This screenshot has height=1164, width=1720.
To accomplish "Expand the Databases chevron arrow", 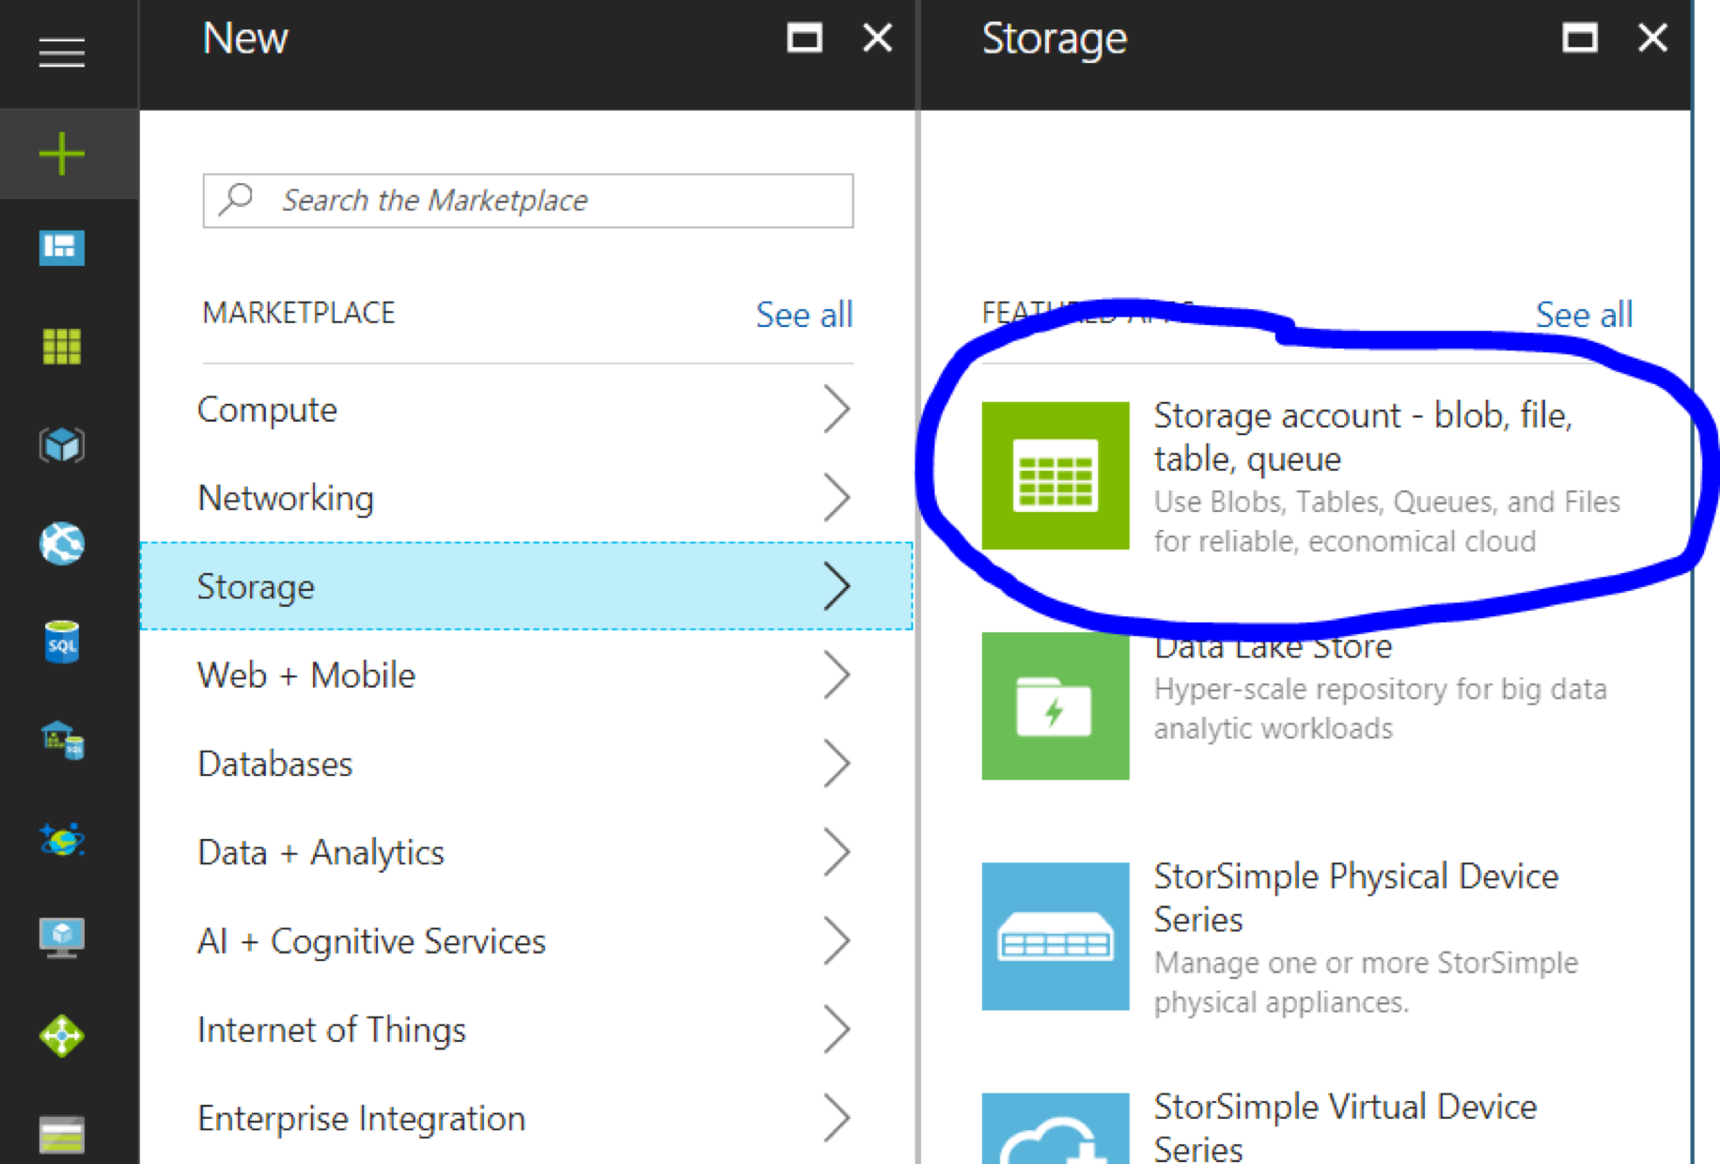I will tap(837, 764).
